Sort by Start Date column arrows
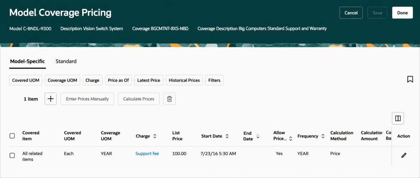This screenshot has height=178, width=420. coord(227,136)
